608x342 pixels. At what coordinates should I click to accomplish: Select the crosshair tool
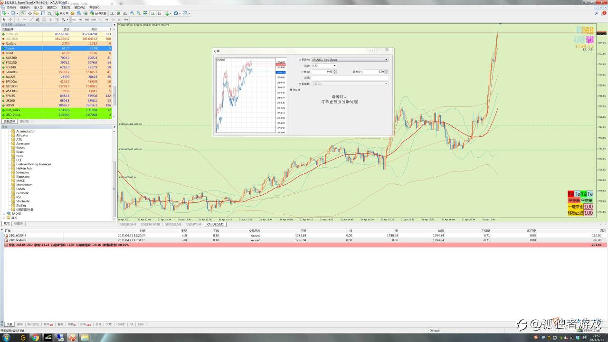(10, 19)
